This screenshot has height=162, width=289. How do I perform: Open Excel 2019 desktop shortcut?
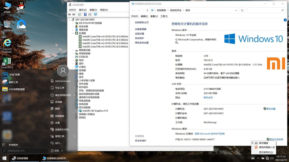(x=7, y=63)
